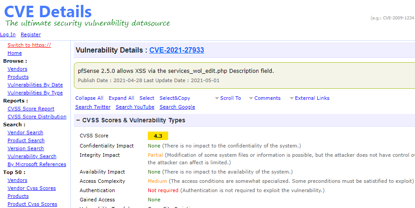Go to the Register page

tap(31, 34)
